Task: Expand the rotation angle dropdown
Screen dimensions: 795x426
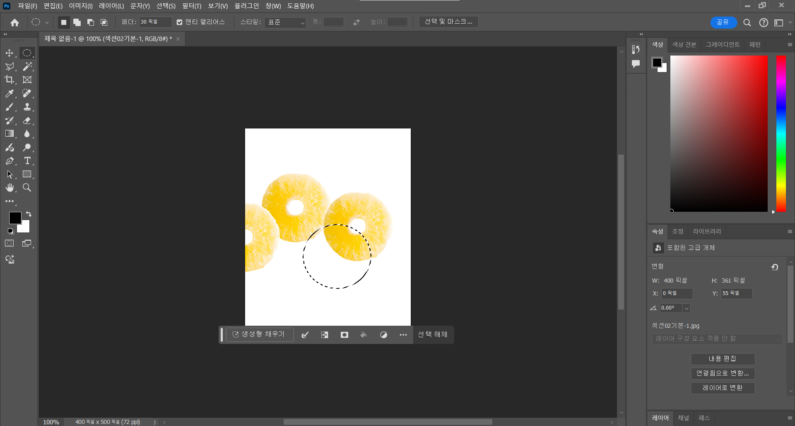Action: 687,308
